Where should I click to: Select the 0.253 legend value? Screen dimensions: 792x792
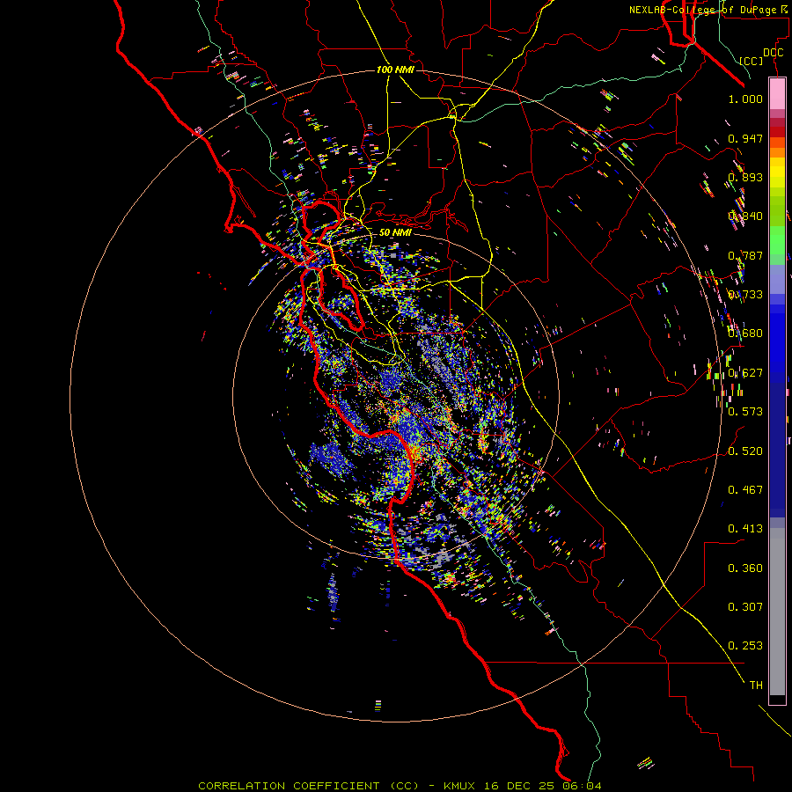pyautogui.click(x=745, y=646)
